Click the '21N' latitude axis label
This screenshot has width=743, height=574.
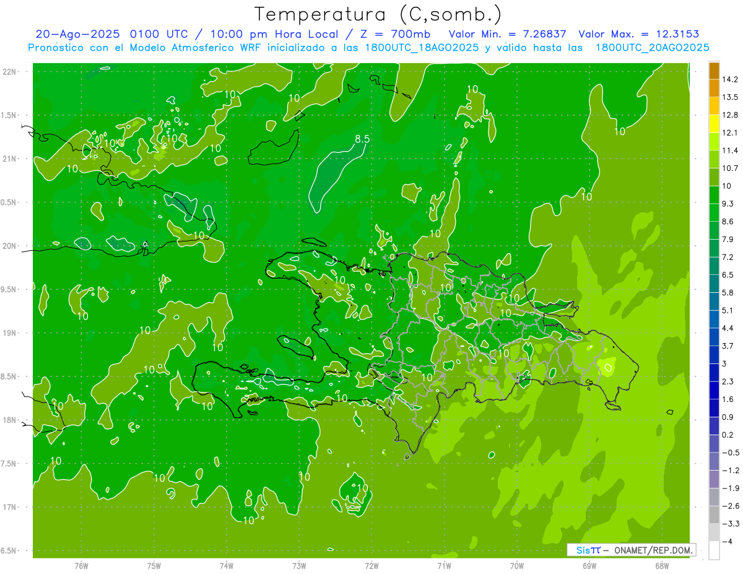[9, 159]
